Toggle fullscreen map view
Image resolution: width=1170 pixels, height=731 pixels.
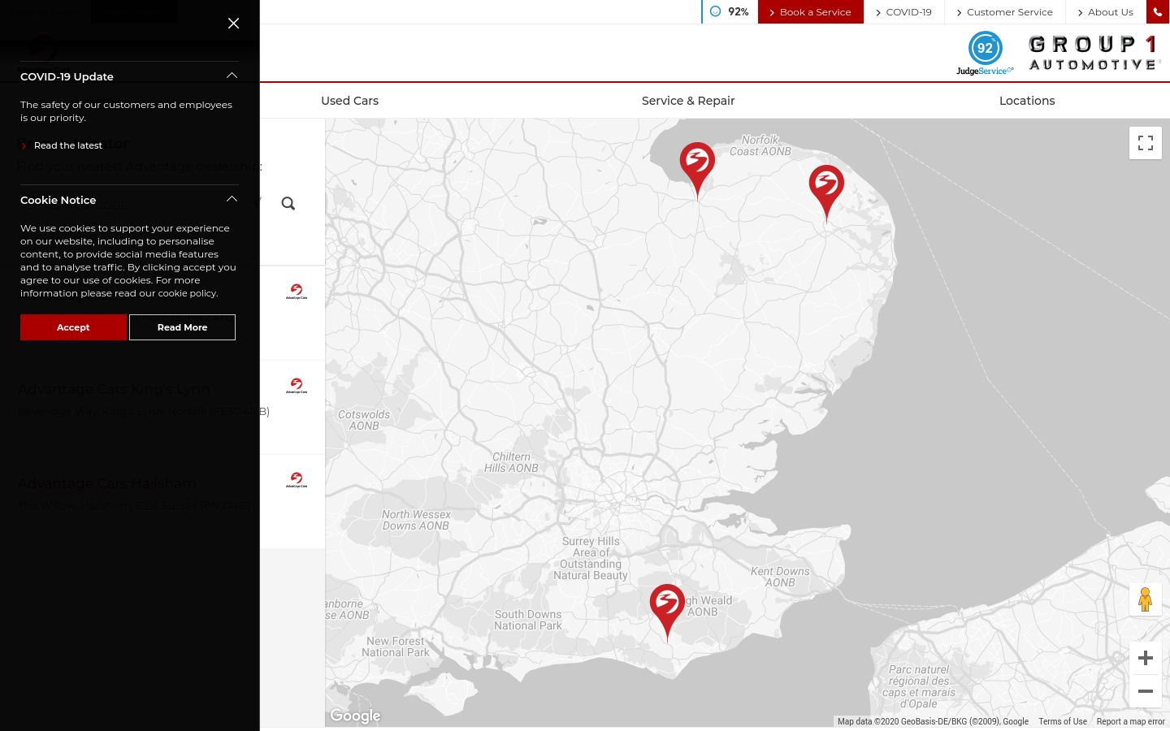pos(1146,143)
